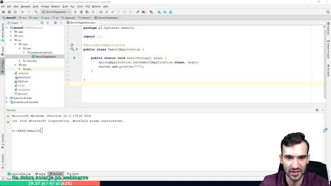Open the Database side panel

click(328, 28)
